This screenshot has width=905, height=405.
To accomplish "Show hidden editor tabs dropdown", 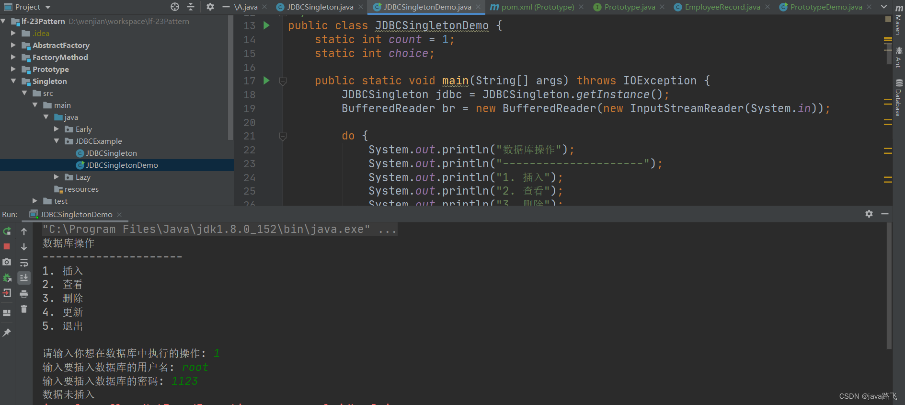I will click(884, 7).
